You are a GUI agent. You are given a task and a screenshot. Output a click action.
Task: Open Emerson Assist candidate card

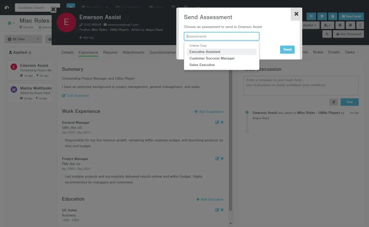point(30,70)
